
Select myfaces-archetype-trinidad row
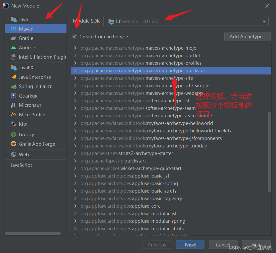(x=171, y=146)
